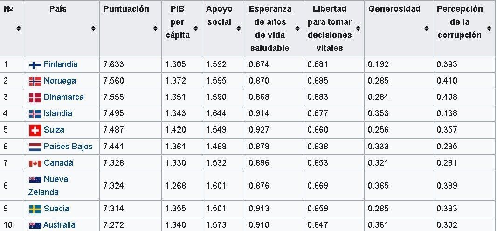Click the Netherlands flag icon
Viewport: 497px width, 231px height.
[x=35, y=147]
